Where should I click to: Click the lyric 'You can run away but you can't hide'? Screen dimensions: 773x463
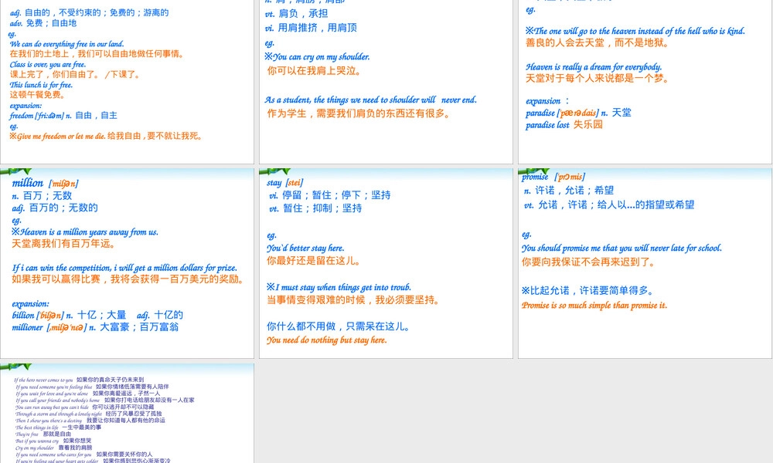click(x=52, y=407)
